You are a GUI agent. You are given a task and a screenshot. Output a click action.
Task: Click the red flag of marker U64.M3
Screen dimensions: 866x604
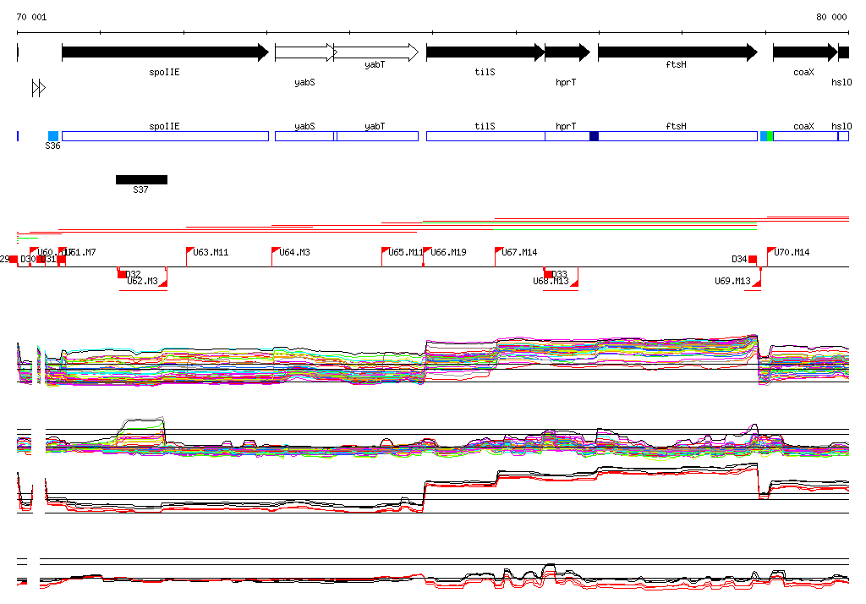tap(275, 250)
